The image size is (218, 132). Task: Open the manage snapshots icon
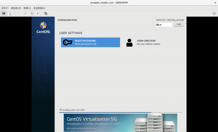46,14
